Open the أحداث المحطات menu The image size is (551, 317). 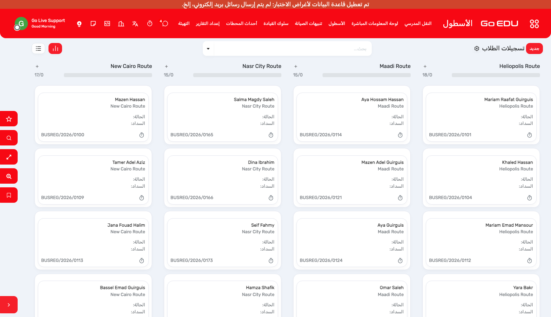point(241,24)
